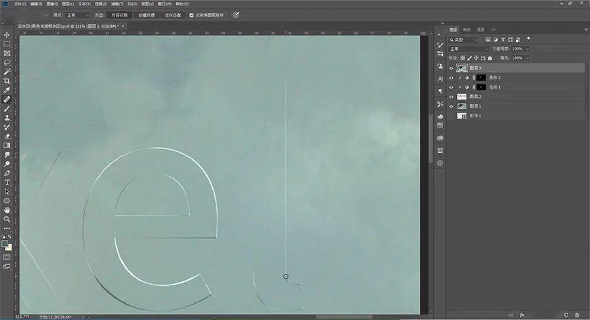
Task: Select the Crop tool
Action: 7,81
